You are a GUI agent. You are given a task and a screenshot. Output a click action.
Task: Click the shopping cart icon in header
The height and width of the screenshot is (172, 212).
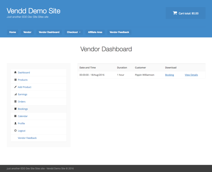[175, 13]
